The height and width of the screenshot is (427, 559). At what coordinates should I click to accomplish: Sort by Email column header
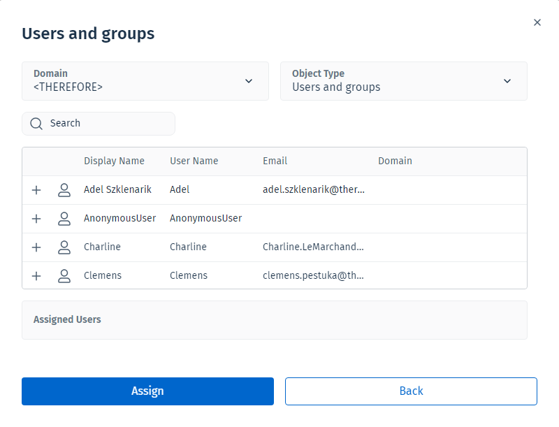click(x=275, y=161)
